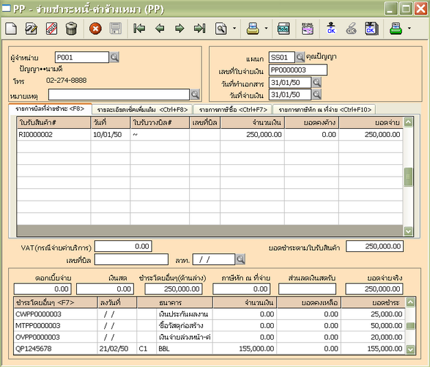
Task: Go to the first record arrow
Action: coord(139,29)
